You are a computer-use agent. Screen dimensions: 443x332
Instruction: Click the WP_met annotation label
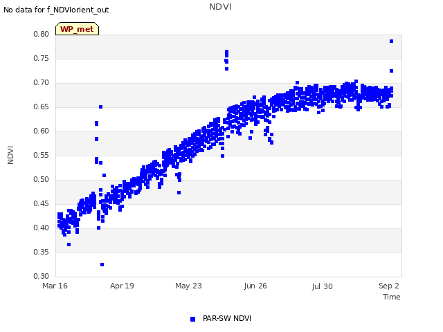click(x=77, y=29)
